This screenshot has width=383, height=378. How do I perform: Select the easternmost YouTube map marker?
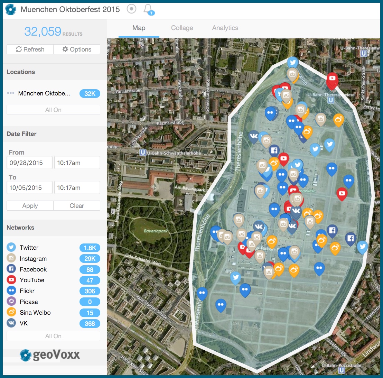(x=342, y=194)
